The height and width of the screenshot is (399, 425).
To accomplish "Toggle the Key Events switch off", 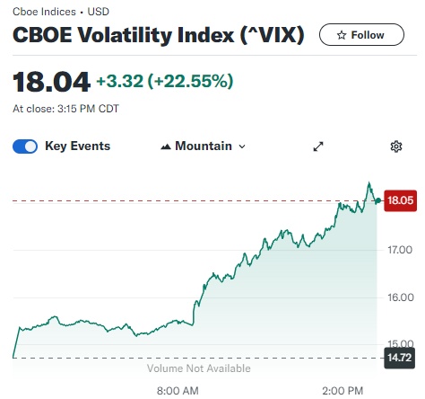I will tap(25, 146).
